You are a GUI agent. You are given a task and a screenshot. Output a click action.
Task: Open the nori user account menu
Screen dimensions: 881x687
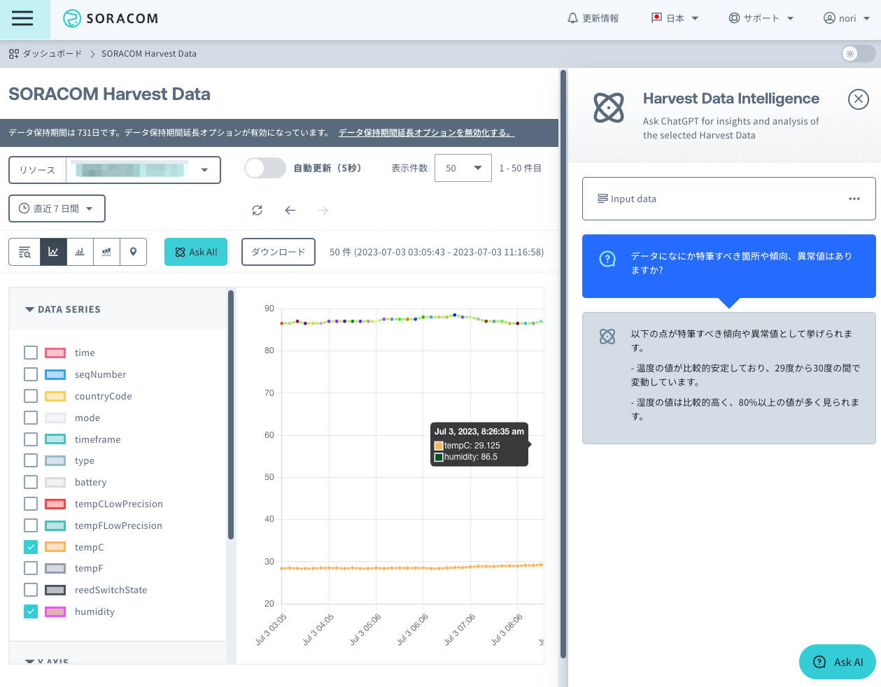pos(846,18)
